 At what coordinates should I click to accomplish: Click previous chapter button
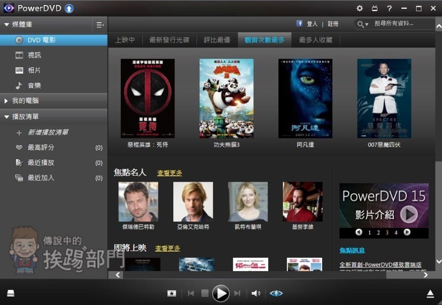pos(191,293)
